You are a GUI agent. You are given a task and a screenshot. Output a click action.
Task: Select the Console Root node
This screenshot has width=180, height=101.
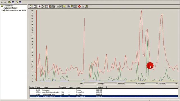coord(8,6)
